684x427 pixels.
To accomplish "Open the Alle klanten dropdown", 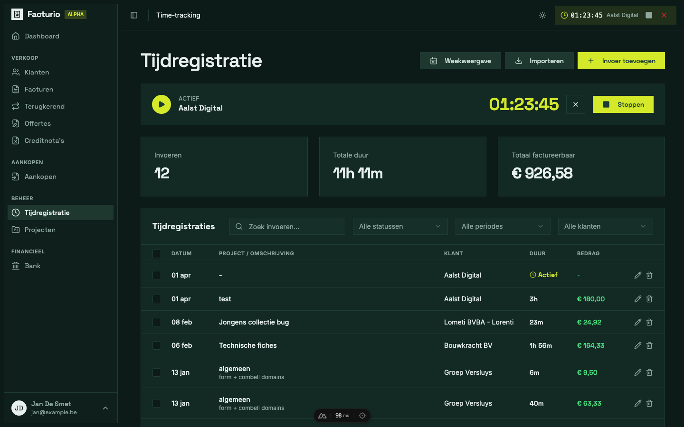I will 606,226.
